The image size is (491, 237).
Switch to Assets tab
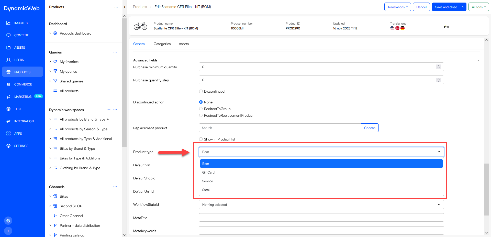(184, 44)
